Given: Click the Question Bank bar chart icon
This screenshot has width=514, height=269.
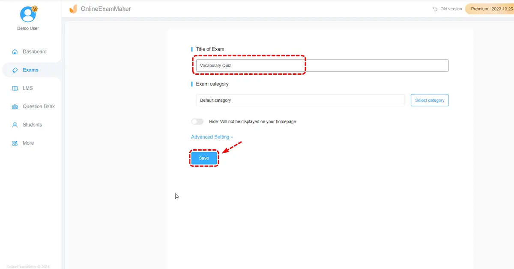Looking at the screenshot, I should pyautogui.click(x=15, y=107).
